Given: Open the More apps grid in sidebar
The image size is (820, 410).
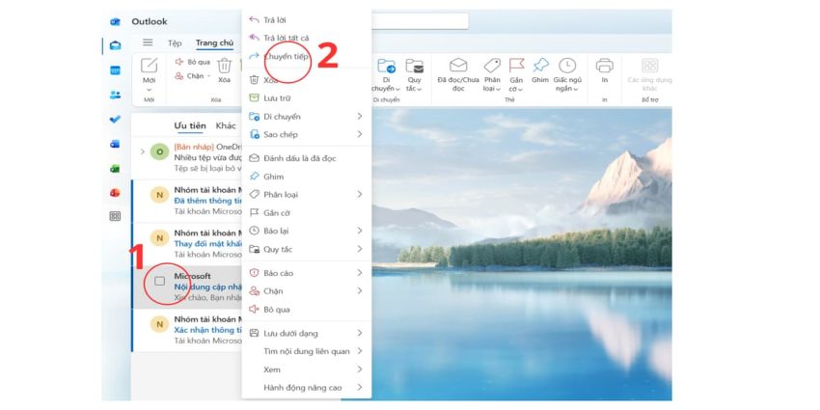Looking at the screenshot, I should (x=115, y=216).
